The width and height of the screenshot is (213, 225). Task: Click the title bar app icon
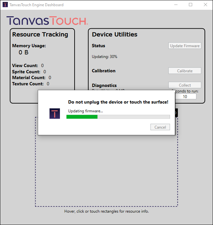5,5
